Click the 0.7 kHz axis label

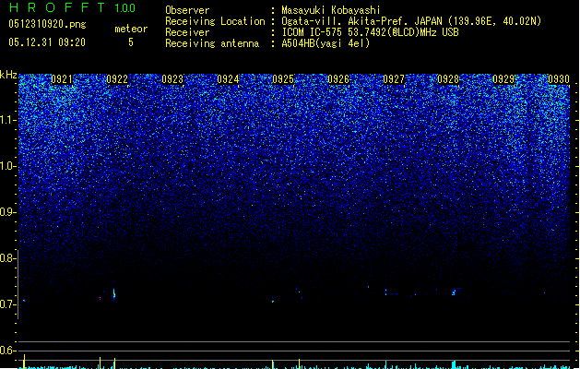[7, 304]
